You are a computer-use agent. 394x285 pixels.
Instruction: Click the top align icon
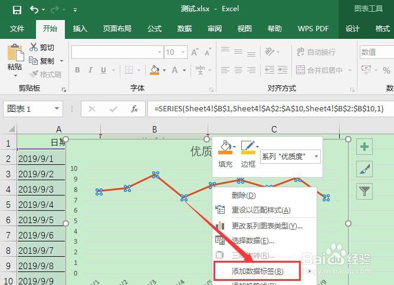point(225,50)
